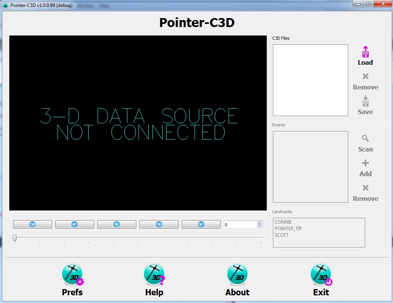Click the timeline slider handle
Viewport: 393px width, 303px height.
[x=15, y=238]
